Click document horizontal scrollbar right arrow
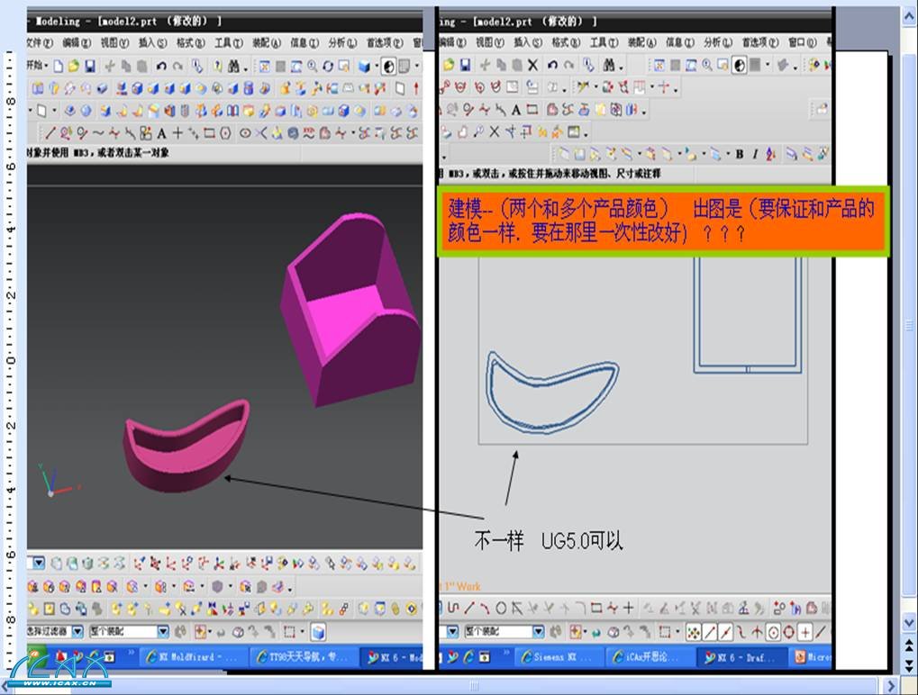Image resolution: width=918 pixels, height=695 pixels. (892, 686)
